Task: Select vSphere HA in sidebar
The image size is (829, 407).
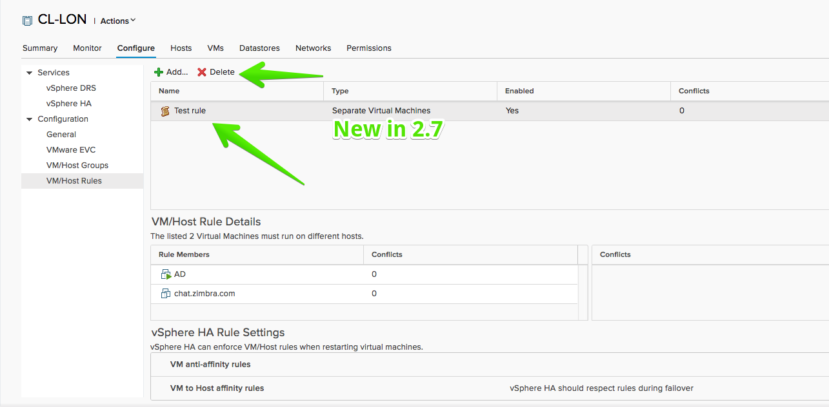Action: tap(68, 104)
